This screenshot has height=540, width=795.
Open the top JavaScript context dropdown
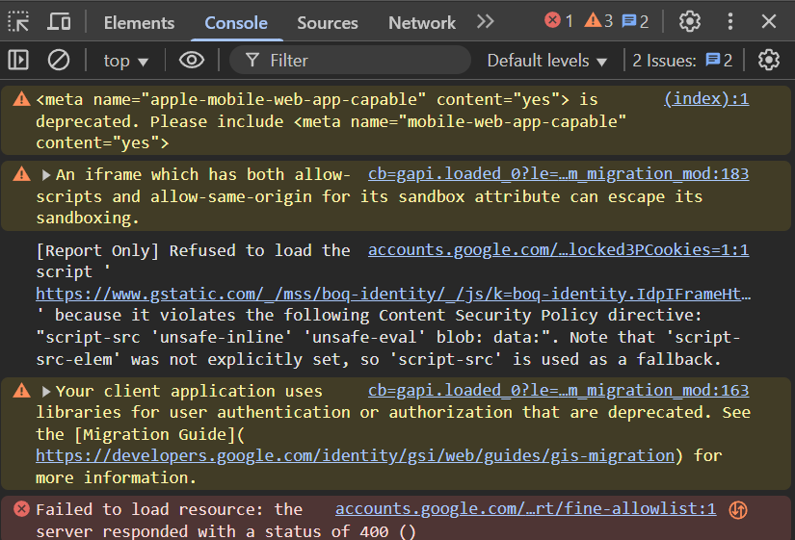[x=126, y=61]
